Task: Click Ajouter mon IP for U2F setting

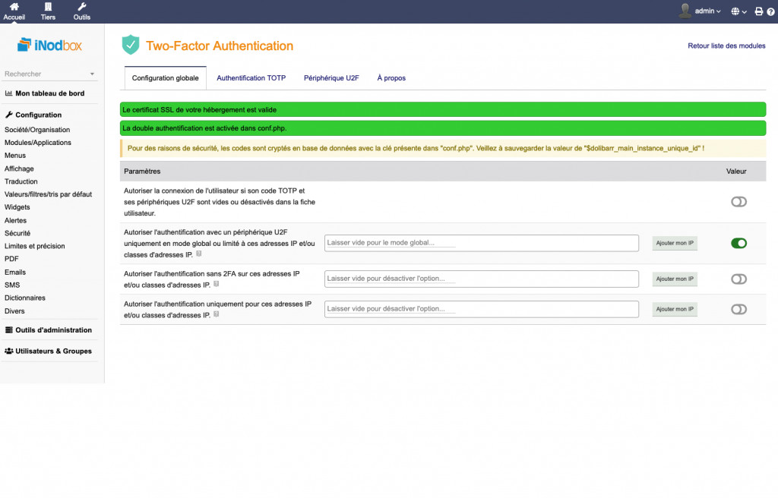Action: (x=675, y=243)
